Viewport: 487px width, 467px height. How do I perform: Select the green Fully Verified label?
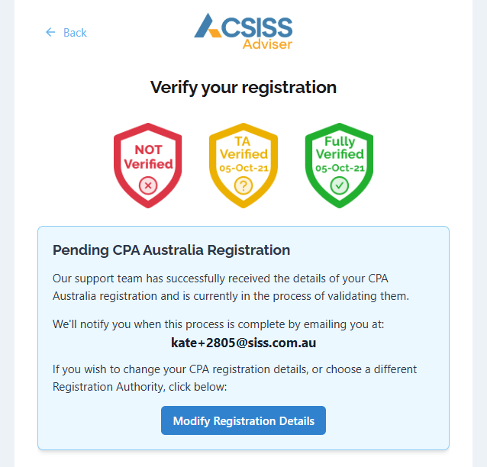click(x=340, y=148)
